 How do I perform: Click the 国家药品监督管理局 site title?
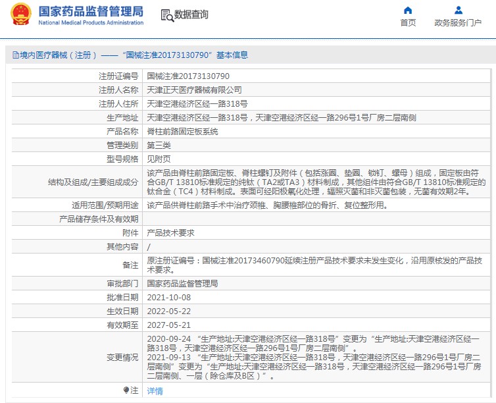tap(90, 11)
